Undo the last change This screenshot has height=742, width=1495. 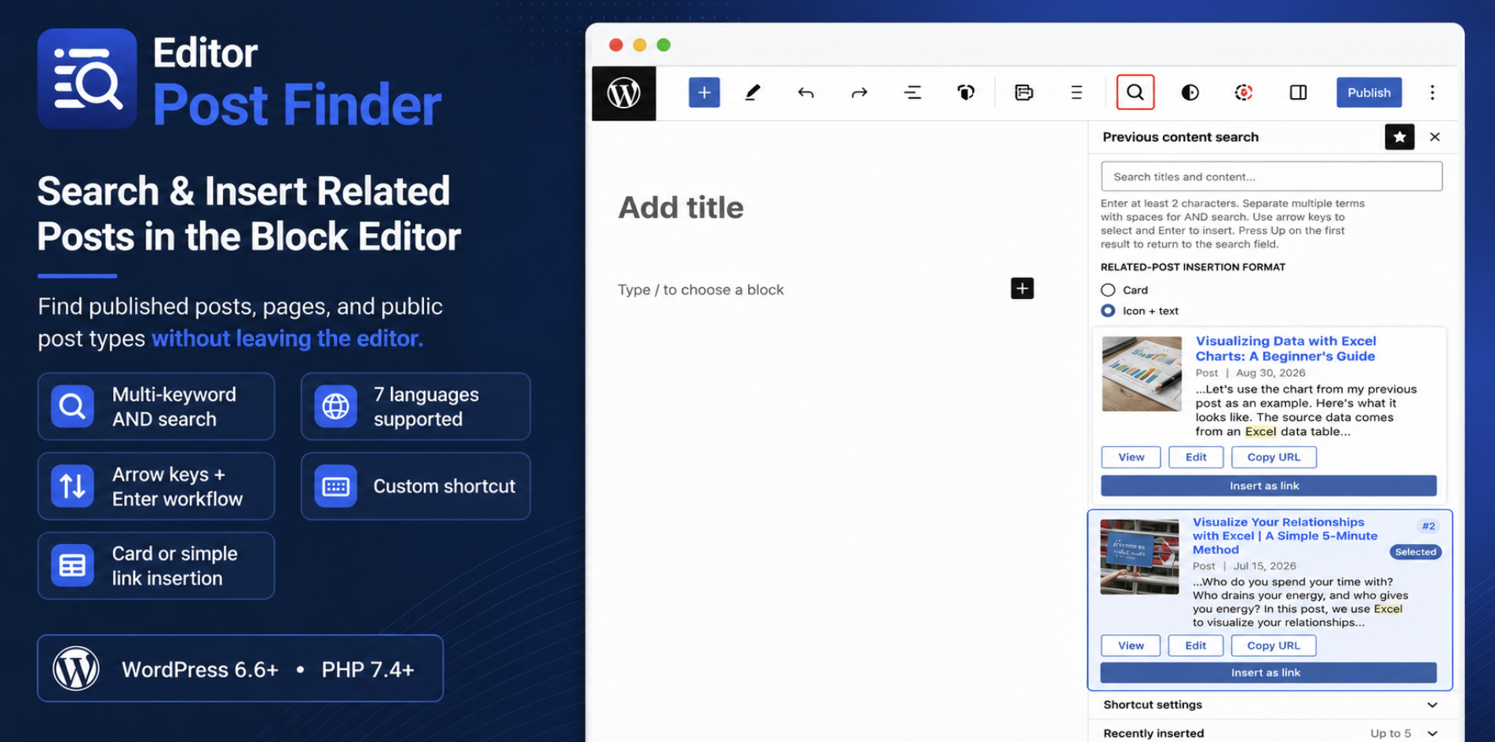(x=806, y=93)
